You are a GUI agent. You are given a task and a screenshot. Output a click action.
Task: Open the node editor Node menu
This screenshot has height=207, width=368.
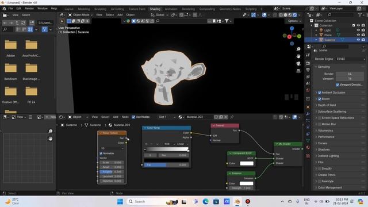tap(125, 117)
